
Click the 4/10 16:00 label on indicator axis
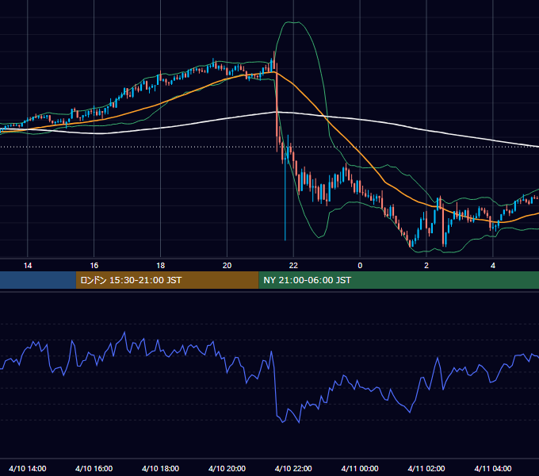click(94, 468)
